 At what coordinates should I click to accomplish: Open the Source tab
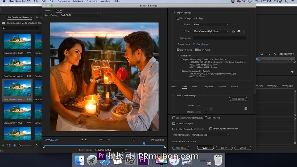pos(47,10)
